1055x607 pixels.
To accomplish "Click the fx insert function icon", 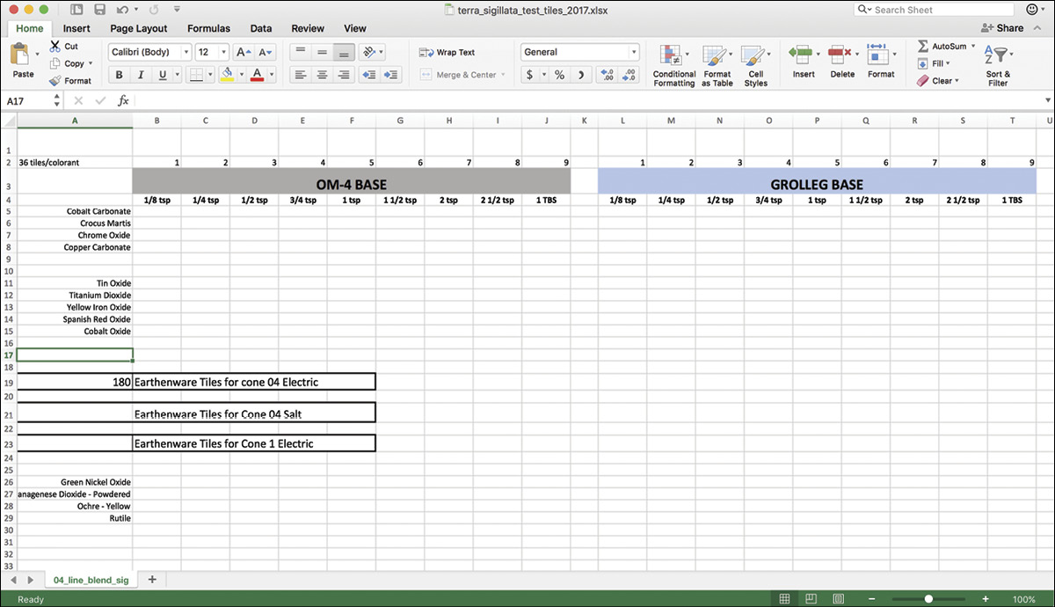I will (123, 101).
